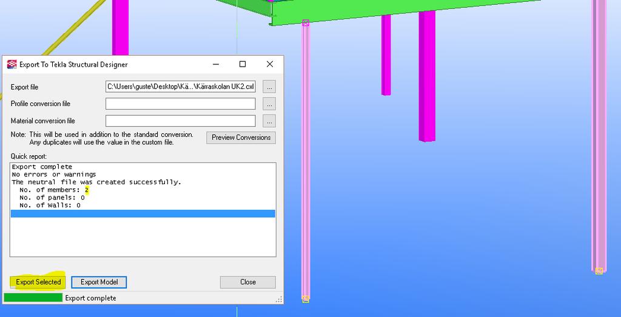Click the green export progress bar
Screen dimensions: 621x317
[33, 298]
